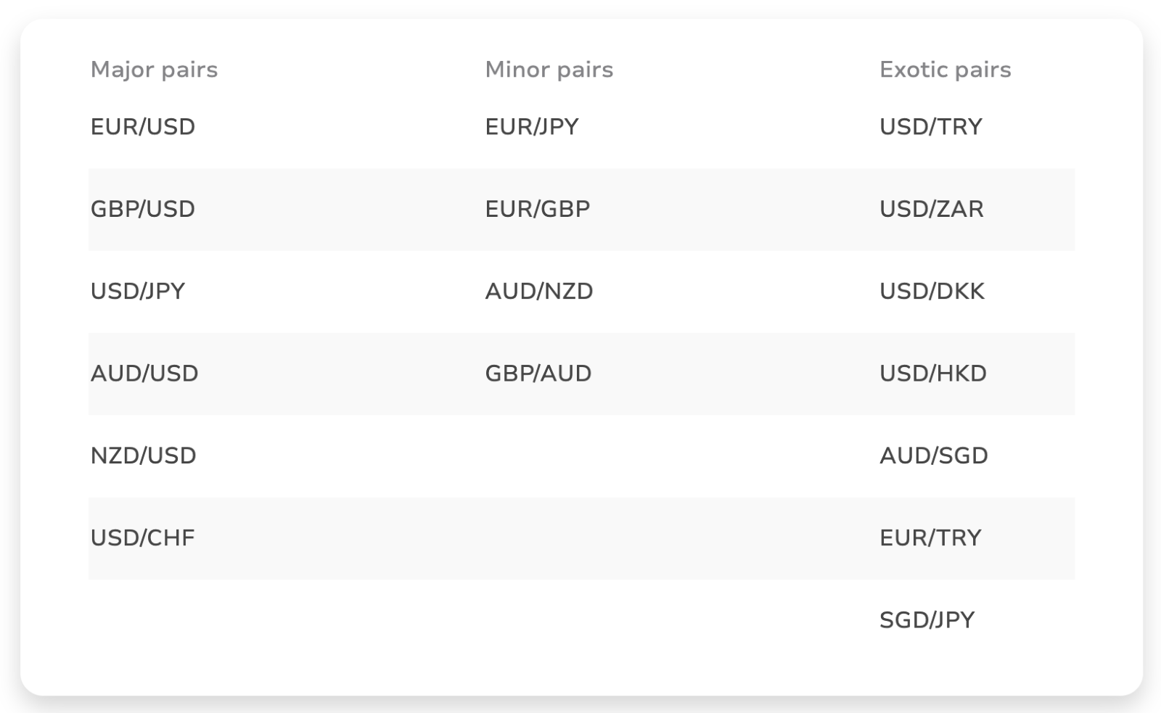Select the SGD/JPY pair
Screen dimensions: 1161x713
(x=927, y=620)
